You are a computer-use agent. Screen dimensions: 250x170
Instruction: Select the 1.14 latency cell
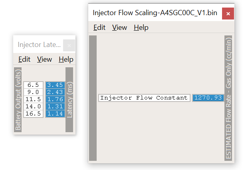(55, 114)
